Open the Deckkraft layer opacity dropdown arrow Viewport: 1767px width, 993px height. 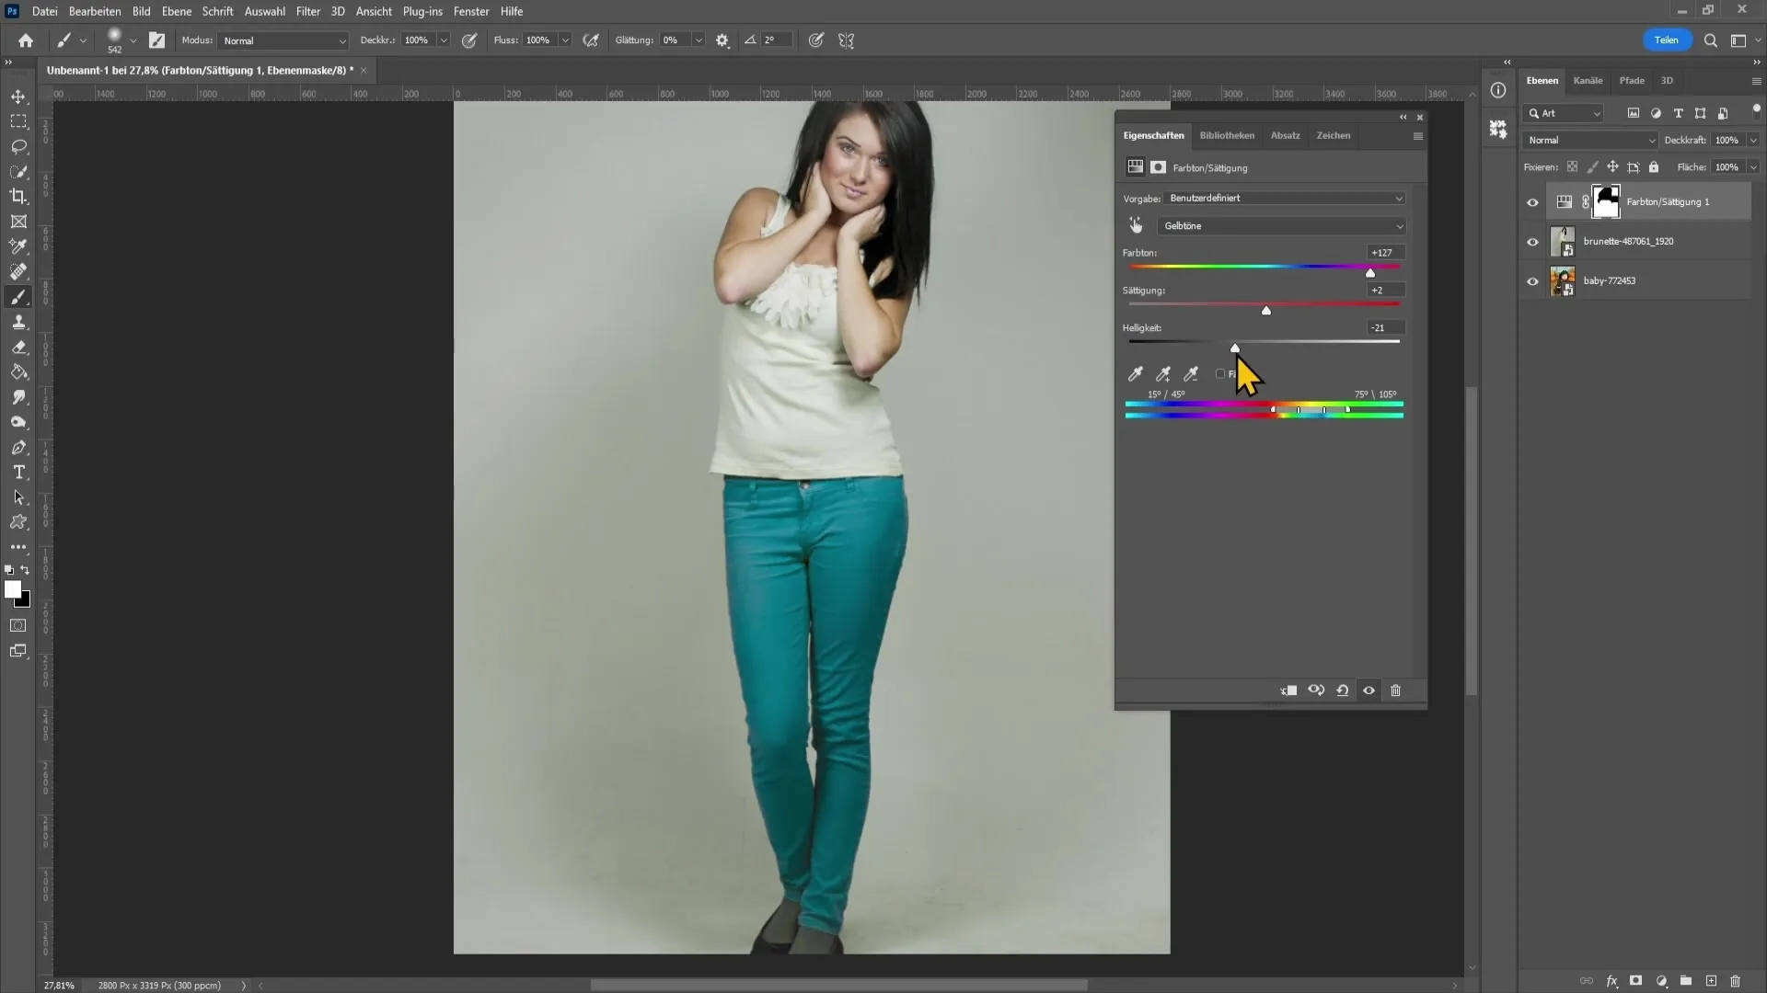pyautogui.click(x=1753, y=141)
